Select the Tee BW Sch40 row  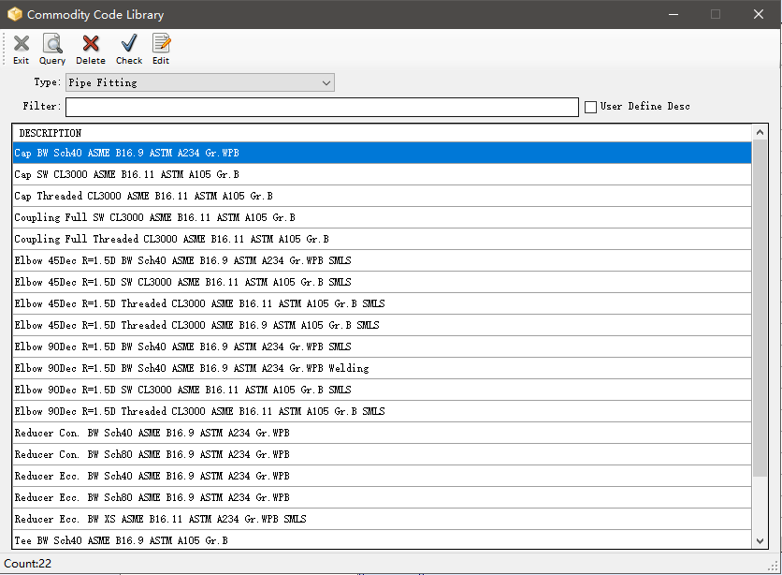tap(281, 540)
